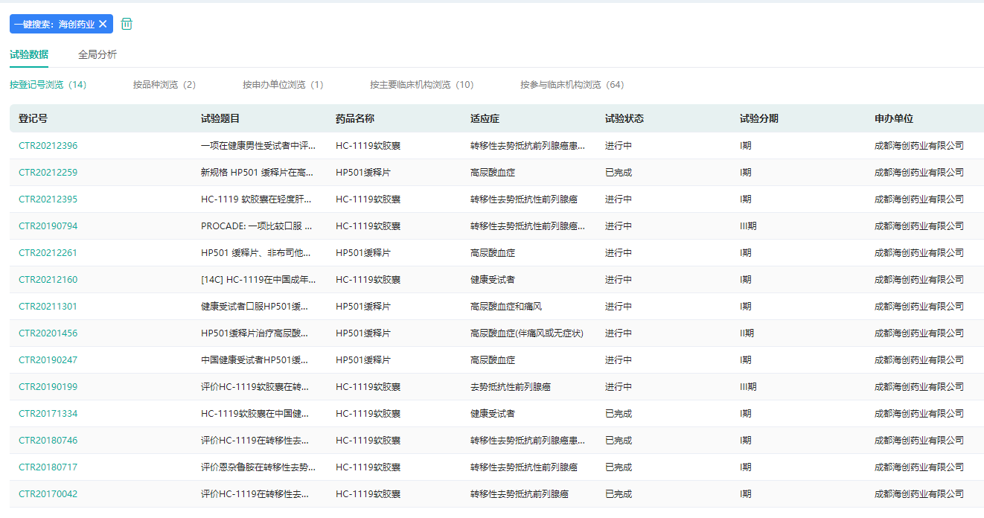Click 已完成 status in CTR20171334 row
984x518 pixels.
point(619,414)
